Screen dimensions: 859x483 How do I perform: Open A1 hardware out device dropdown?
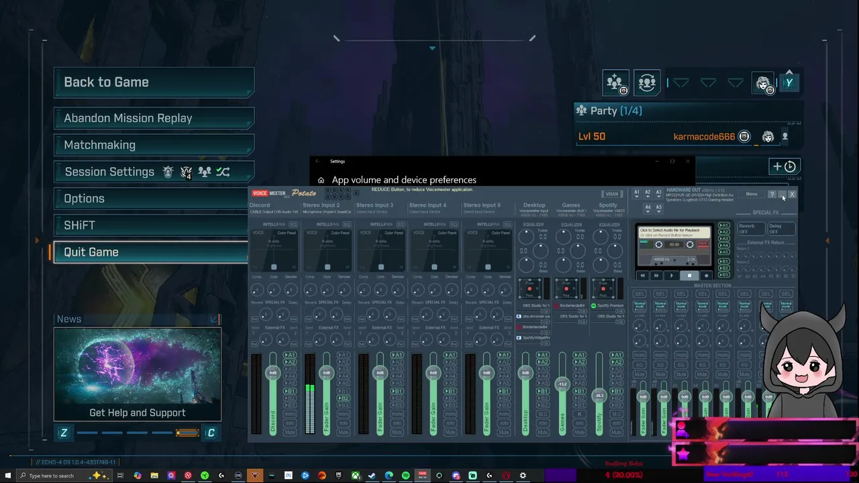point(637,194)
